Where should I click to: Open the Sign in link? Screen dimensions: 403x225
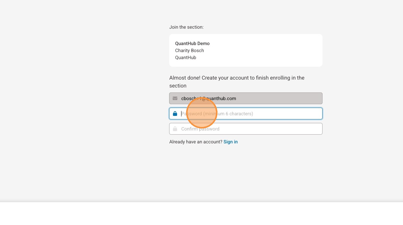231,142
